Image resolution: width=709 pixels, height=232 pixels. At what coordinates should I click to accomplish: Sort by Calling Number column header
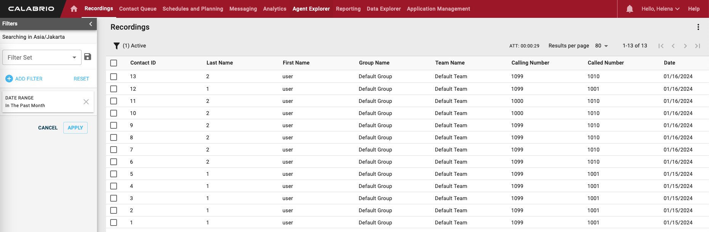[530, 63]
